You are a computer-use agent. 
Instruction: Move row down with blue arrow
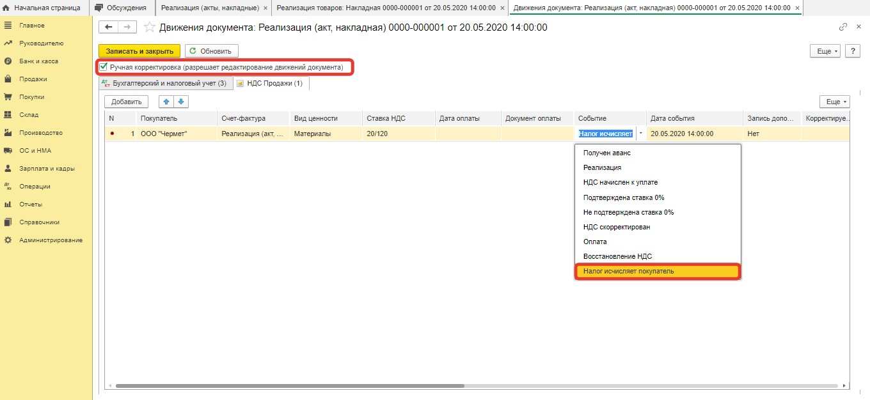point(181,102)
